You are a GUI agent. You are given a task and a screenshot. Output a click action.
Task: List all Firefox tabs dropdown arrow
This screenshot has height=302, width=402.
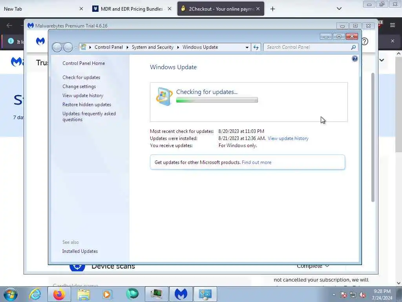[339, 9]
